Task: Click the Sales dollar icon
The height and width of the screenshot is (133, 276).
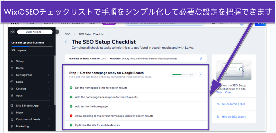Action: (12, 82)
